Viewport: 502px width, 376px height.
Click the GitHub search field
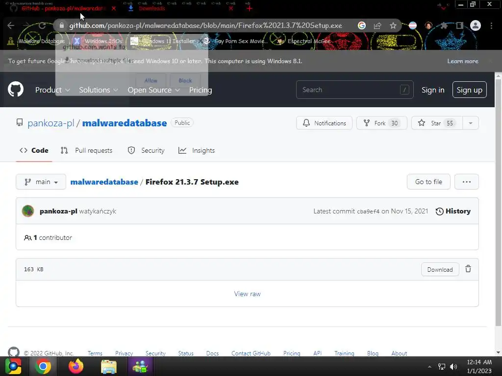[355, 90]
